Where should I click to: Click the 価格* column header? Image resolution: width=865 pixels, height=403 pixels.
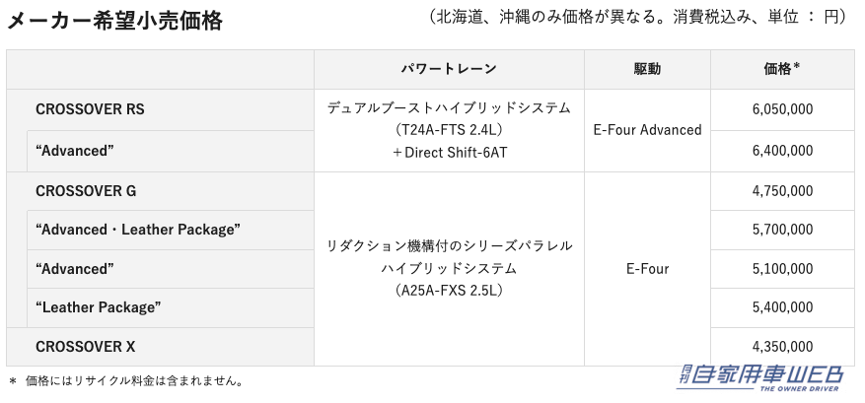[782, 69]
